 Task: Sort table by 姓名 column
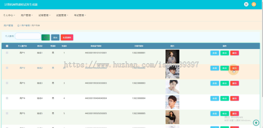point(40,46)
